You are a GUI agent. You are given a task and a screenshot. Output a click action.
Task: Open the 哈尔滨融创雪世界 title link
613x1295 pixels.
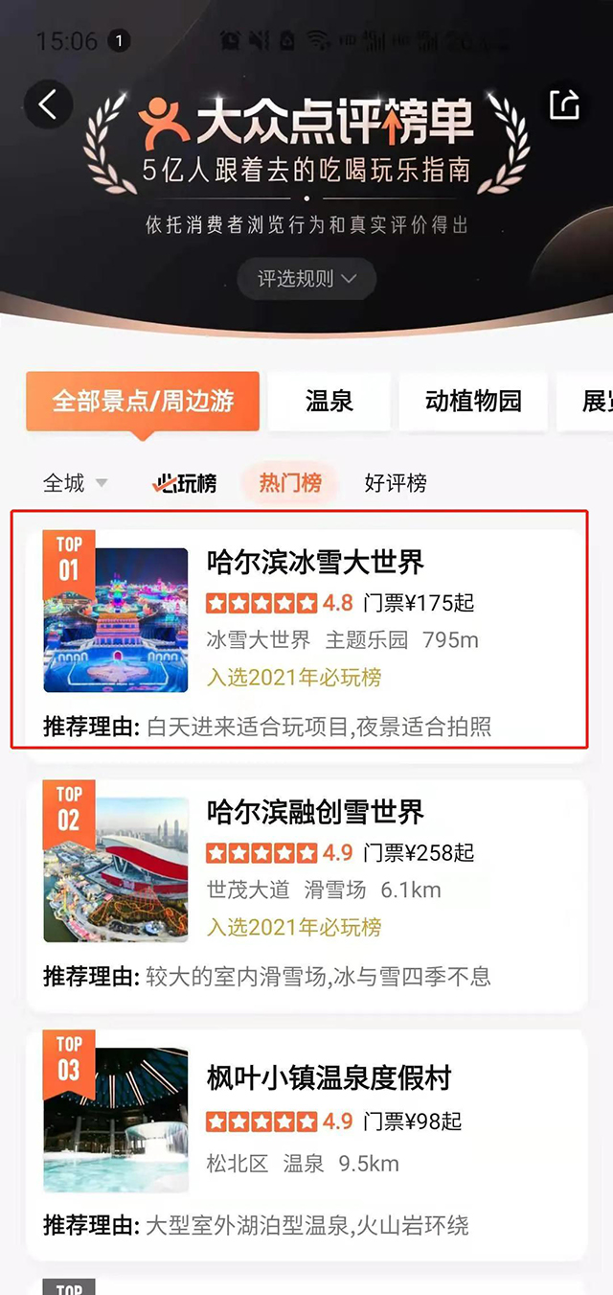(315, 813)
